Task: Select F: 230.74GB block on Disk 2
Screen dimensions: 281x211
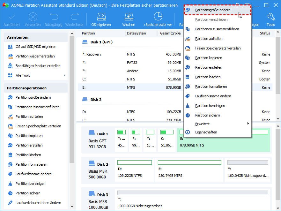Action: click(189, 170)
